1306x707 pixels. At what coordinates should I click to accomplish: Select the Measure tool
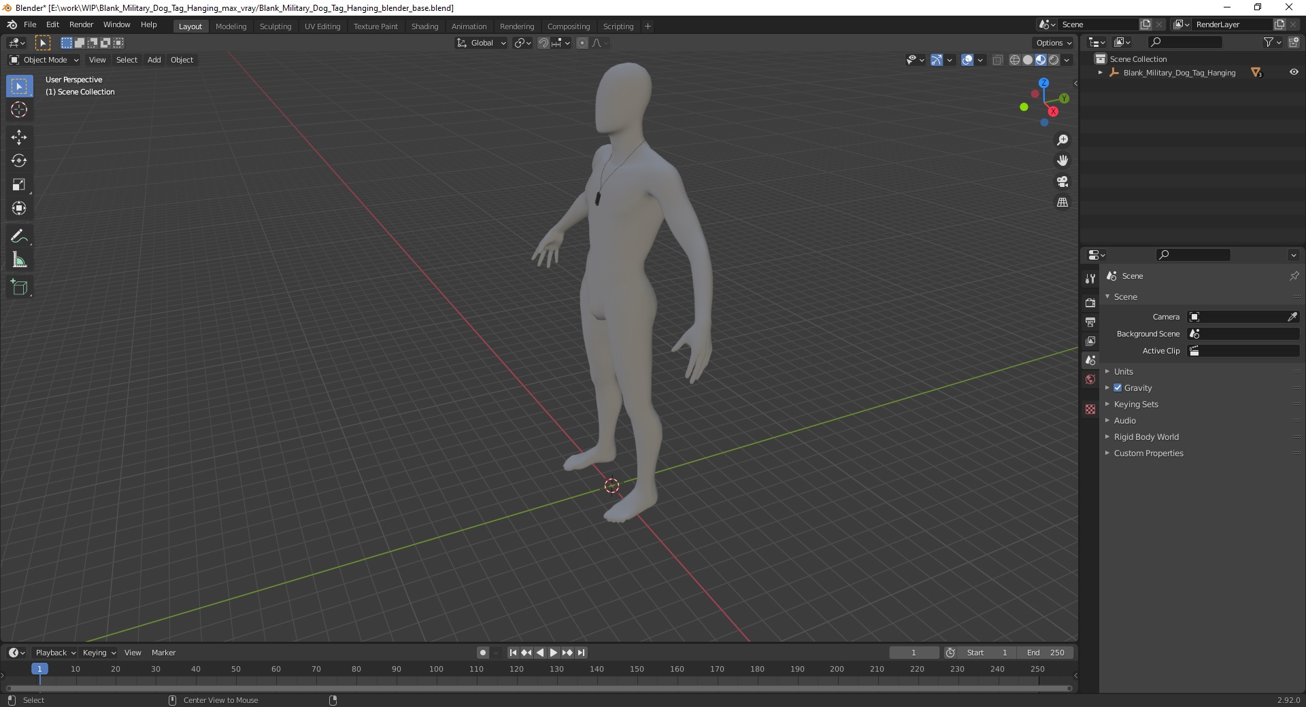point(19,260)
